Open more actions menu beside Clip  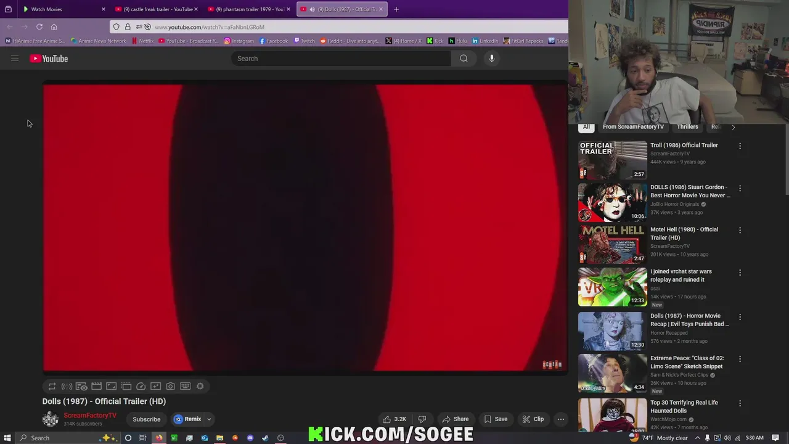[561, 419]
